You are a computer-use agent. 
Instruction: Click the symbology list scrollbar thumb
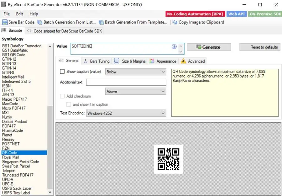[50, 147]
